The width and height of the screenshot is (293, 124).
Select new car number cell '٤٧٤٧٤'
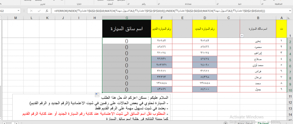click(x=205, y=59)
